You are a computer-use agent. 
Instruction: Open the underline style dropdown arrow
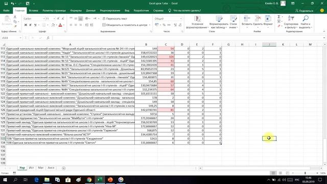tap(39, 25)
